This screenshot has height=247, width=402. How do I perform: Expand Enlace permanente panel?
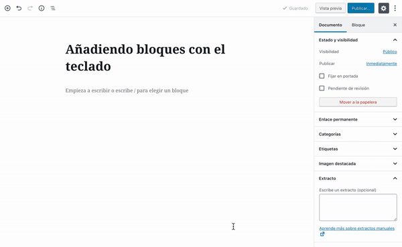point(358,119)
